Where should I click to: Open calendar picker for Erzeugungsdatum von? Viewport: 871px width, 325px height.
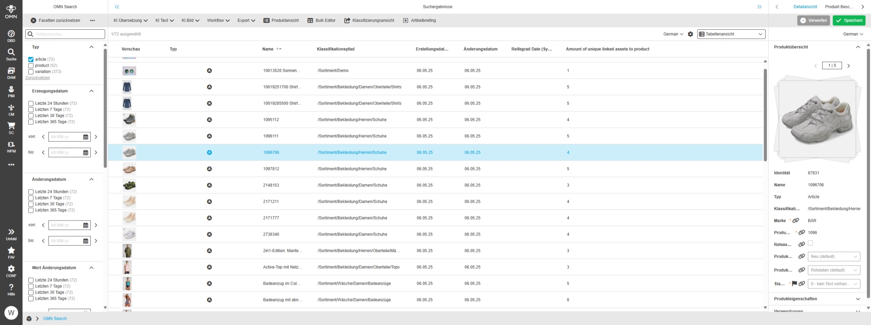(86, 137)
